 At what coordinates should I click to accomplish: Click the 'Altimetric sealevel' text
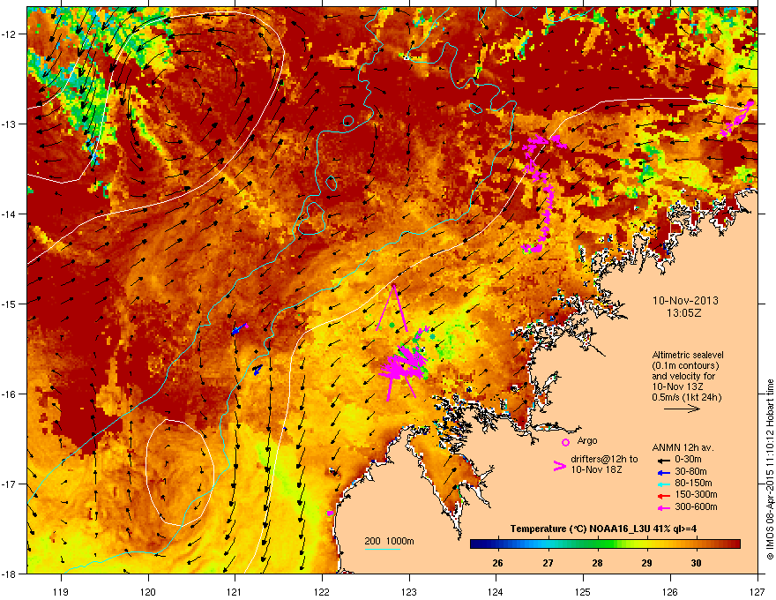[x=688, y=355]
